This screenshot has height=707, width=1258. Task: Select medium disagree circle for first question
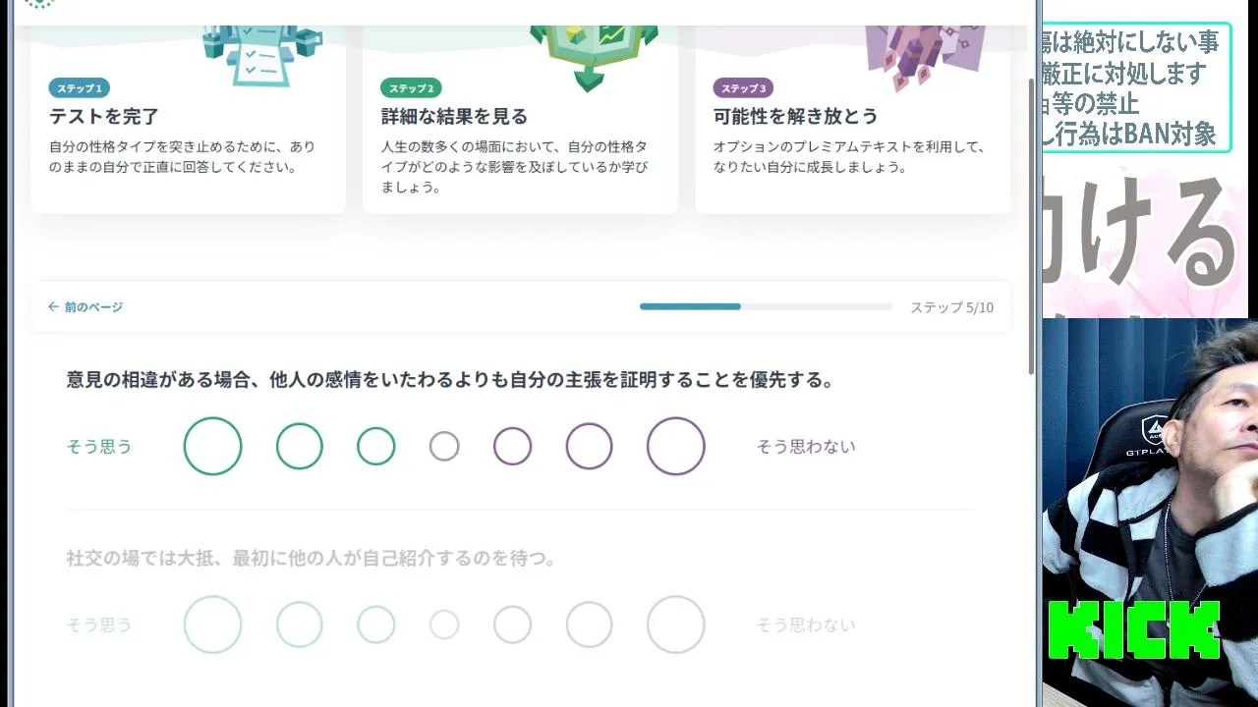589,447
